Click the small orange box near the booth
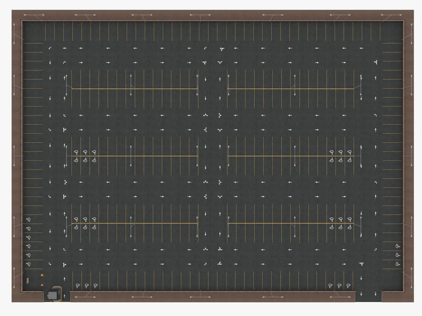 [x=42, y=275]
